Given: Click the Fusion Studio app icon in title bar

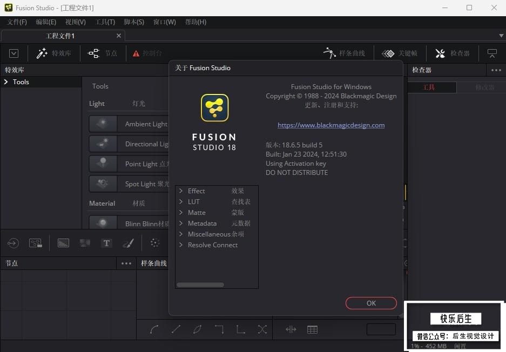Looking at the screenshot, I should click(x=9, y=8).
